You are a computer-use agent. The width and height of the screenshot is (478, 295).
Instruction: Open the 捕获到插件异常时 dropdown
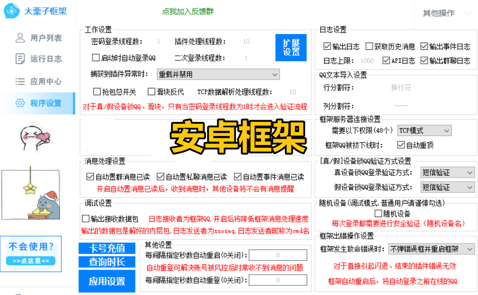(218, 74)
